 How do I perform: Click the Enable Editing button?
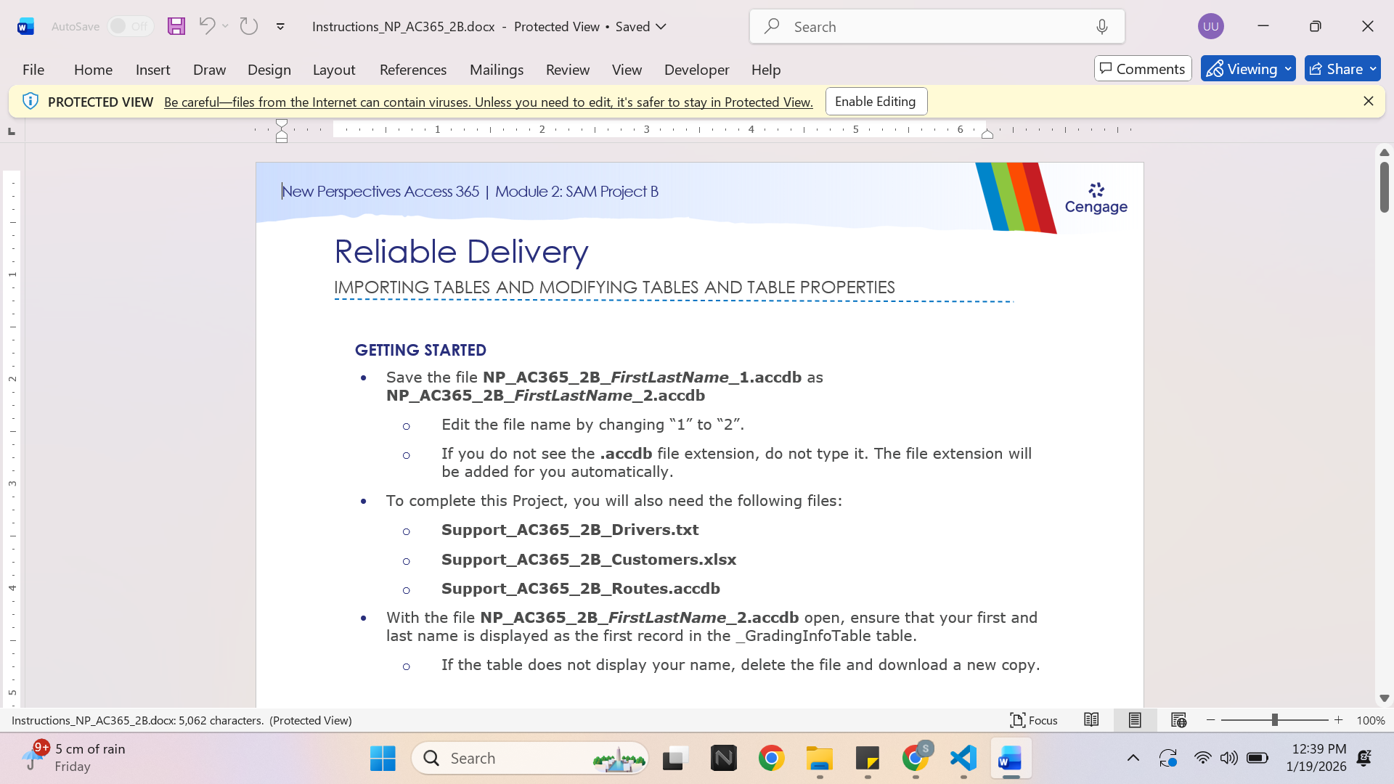876,102
